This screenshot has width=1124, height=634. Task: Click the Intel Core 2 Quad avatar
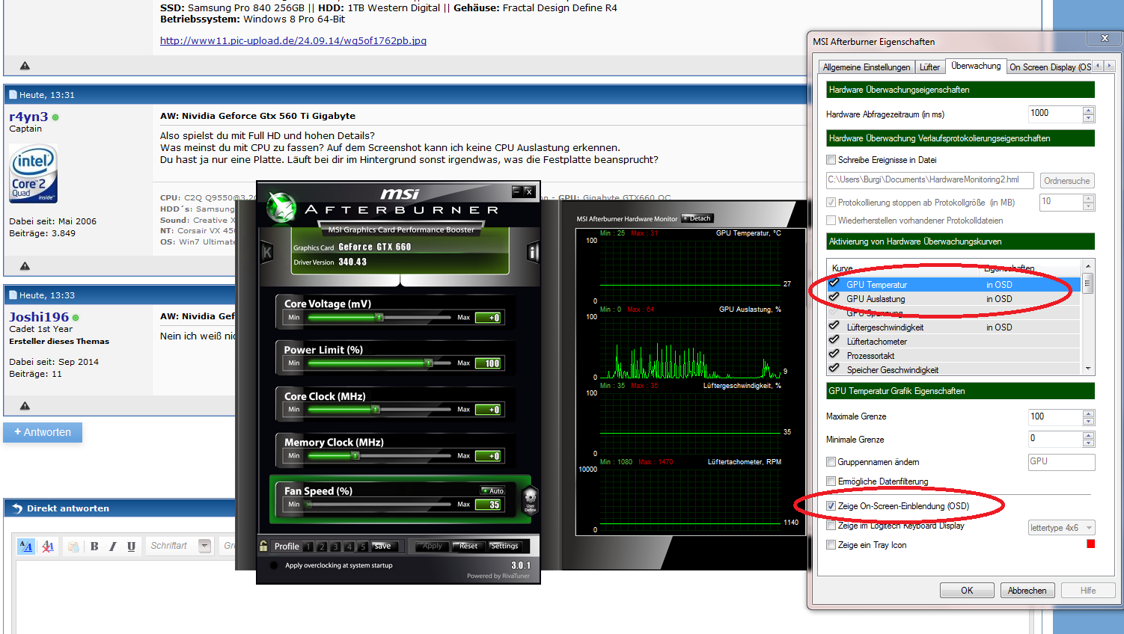point(33,174)
